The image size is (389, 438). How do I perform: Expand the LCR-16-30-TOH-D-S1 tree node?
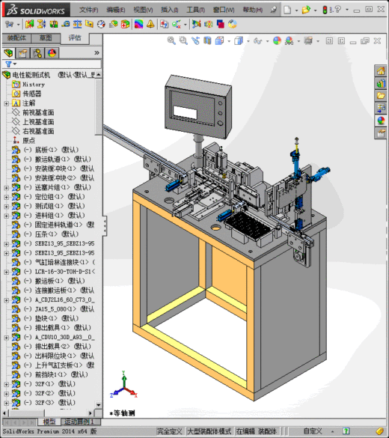[x=7, y=272]
